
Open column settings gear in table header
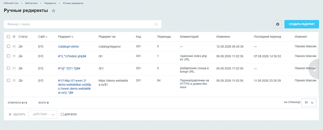(x=14, y=37)
